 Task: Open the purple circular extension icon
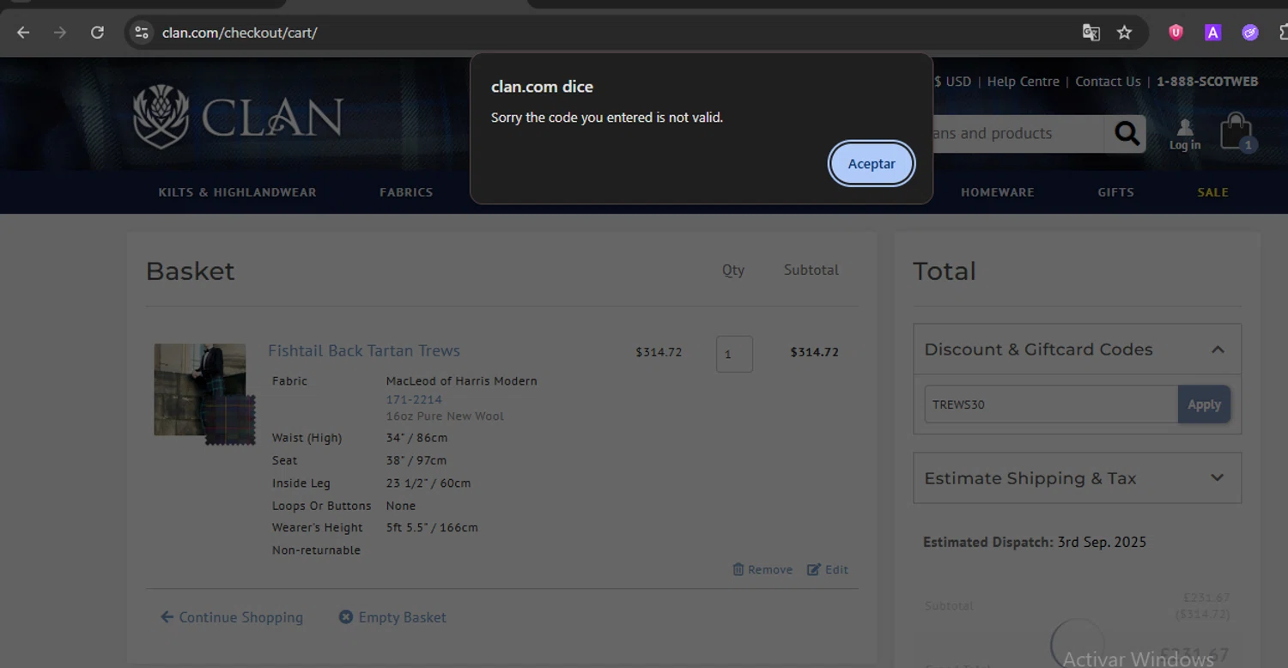point(1250,33)
